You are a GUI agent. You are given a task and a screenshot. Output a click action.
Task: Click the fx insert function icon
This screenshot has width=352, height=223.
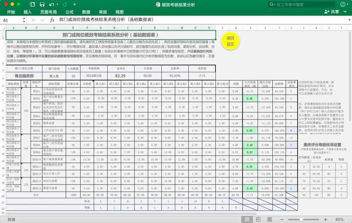click(52, 20)
